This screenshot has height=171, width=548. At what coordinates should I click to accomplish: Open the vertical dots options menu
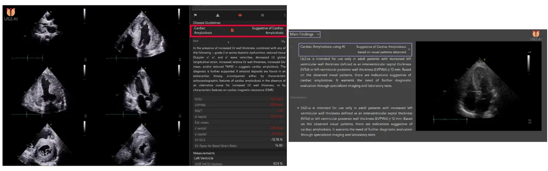(285, 16)
